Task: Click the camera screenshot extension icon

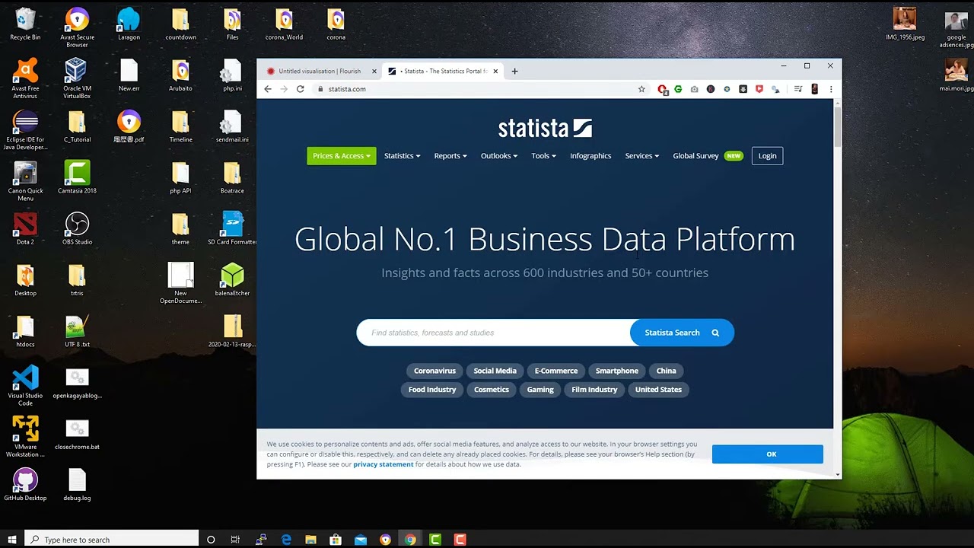Action: click(694, 89)
